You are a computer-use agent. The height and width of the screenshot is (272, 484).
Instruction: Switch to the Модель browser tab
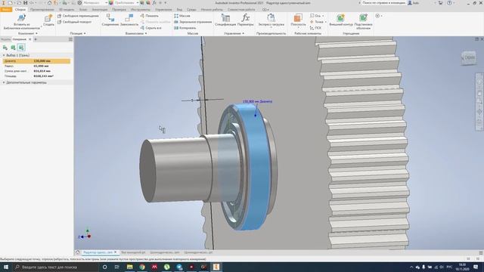pos(5,39)
